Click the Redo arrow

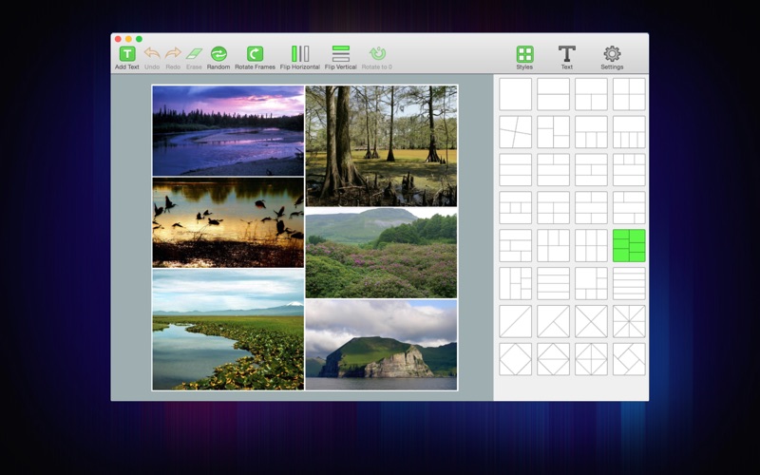173,57
